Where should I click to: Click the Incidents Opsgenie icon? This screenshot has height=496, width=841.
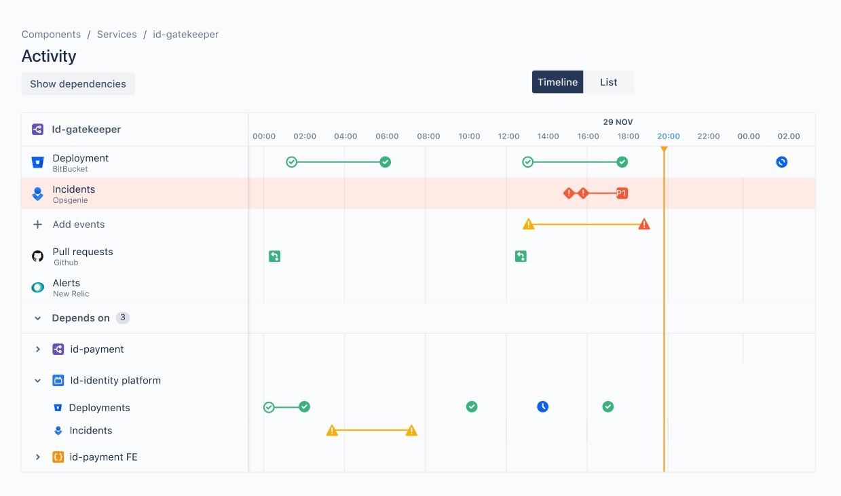click(x=37, y=193)
